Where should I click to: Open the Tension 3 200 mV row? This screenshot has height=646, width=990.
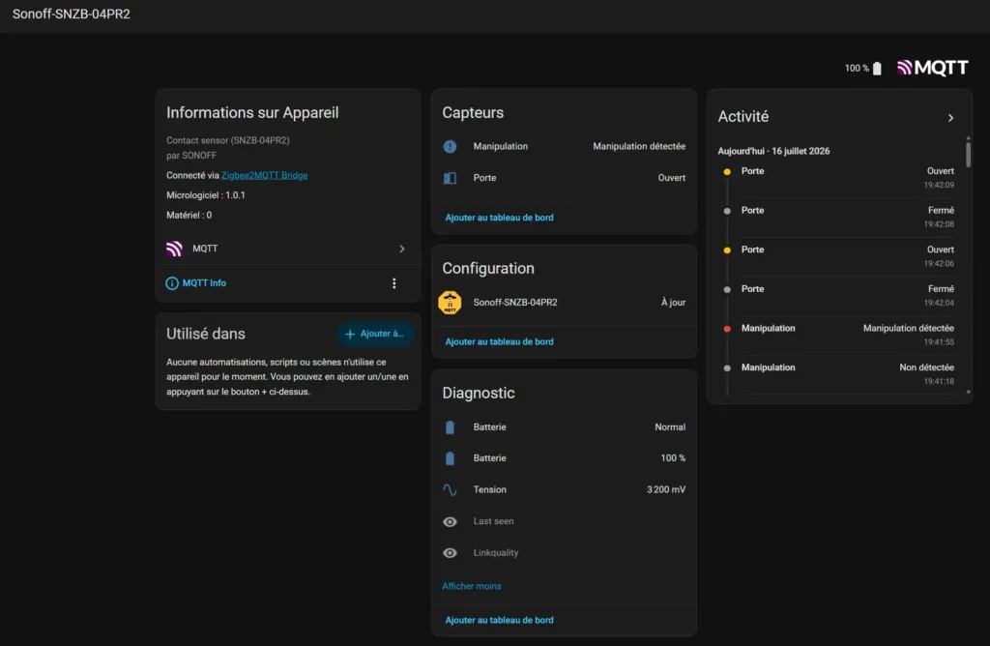[x=564, y=490]
